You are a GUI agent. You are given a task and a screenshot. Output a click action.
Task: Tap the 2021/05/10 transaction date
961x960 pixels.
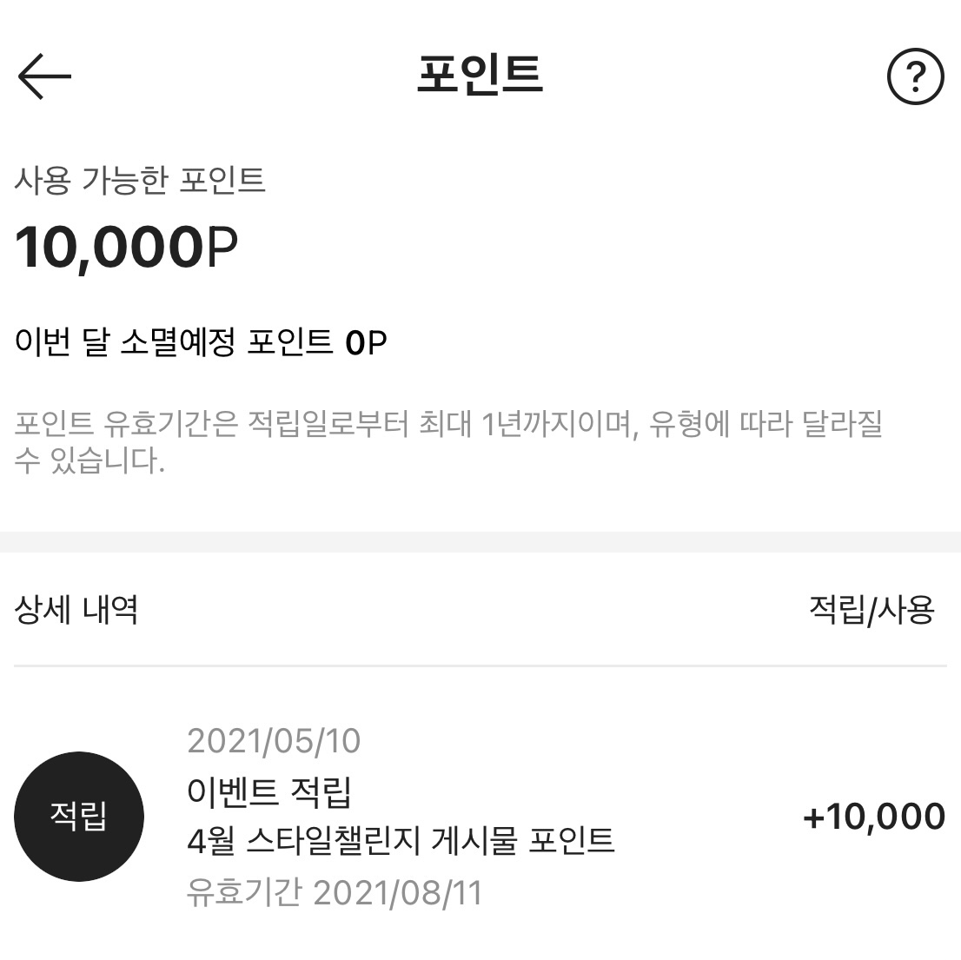tap(274, 741)
